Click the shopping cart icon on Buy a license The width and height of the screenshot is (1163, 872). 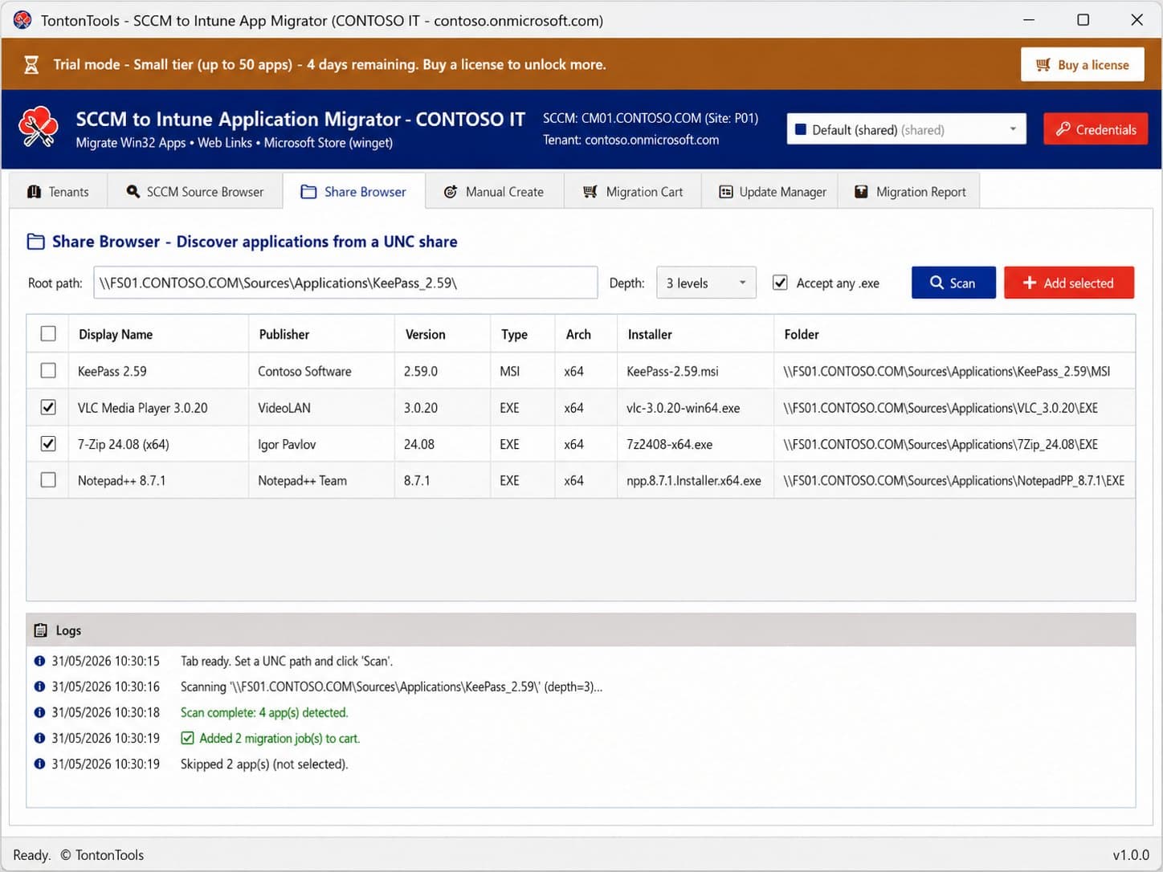coord(1043,65)
